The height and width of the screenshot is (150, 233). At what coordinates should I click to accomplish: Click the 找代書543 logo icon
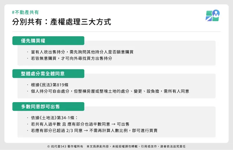pos(213,16)
